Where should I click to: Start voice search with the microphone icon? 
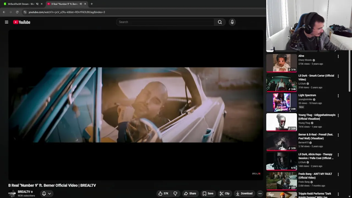pos(232,22)
